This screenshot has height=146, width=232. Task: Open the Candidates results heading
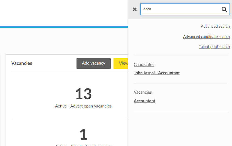point(144,64)
